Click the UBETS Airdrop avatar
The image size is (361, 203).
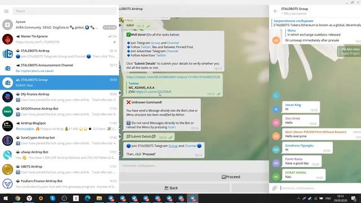pyautogui.click(x=7, y=169)
